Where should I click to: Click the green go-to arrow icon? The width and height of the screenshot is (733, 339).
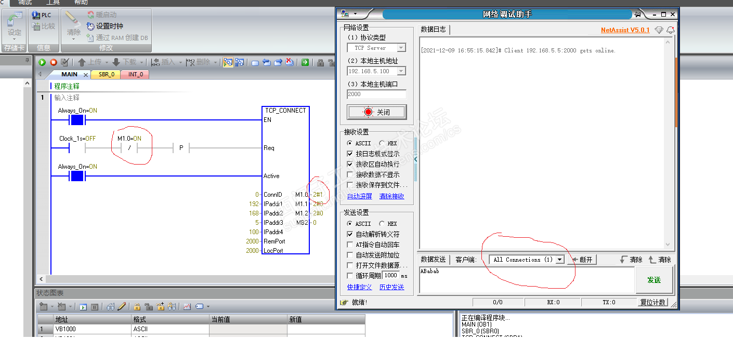(305, 62)
